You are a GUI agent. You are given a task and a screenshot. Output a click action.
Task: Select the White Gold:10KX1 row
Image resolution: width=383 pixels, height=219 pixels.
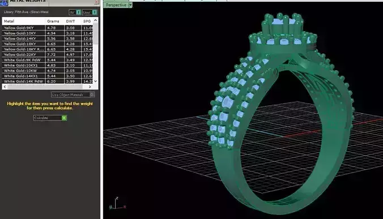coord(48,65)
